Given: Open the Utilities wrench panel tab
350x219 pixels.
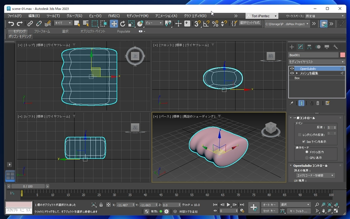Looking at the screenshot, I should point(336,47).
